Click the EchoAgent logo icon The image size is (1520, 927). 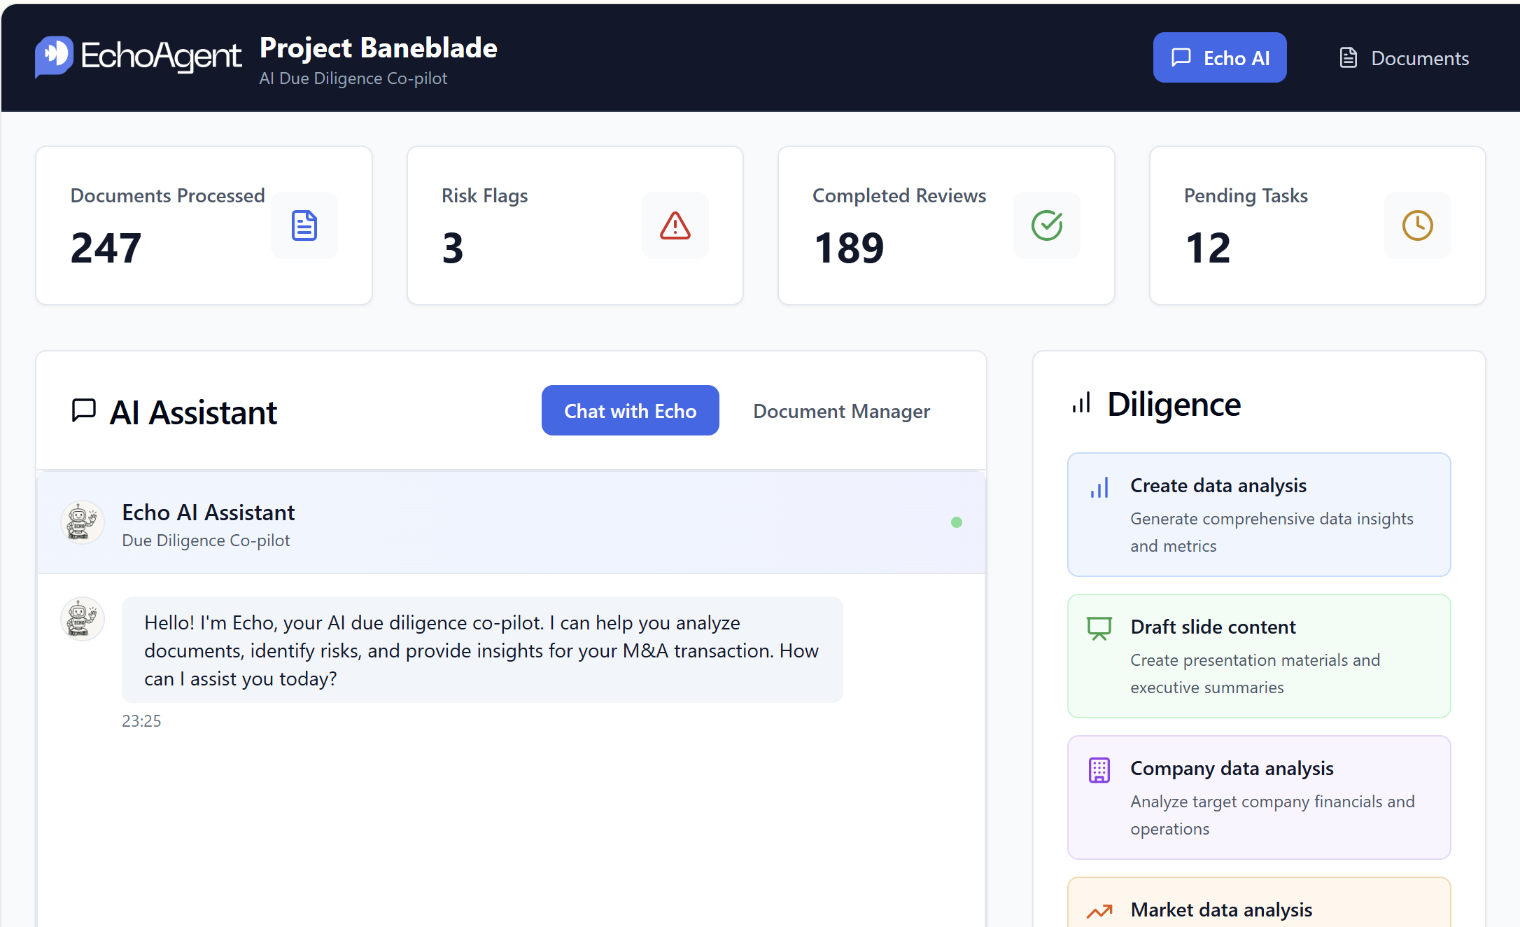55,56
